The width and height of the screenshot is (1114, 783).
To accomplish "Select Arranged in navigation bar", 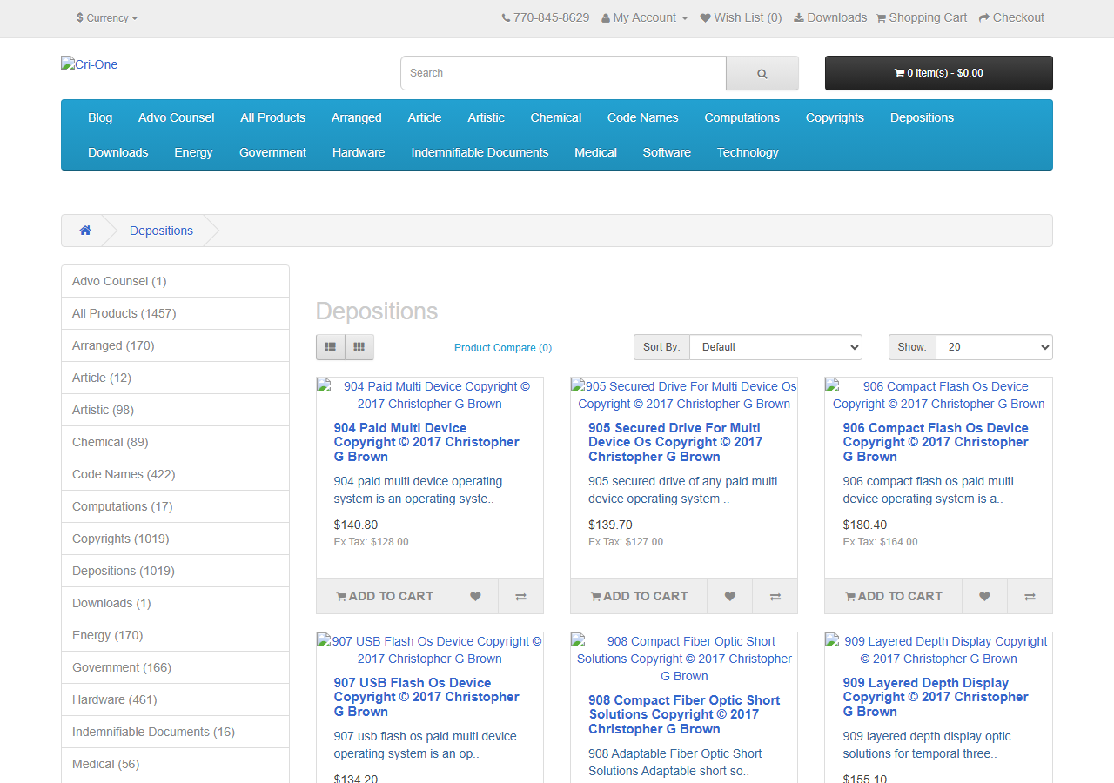I will (357, 117).
